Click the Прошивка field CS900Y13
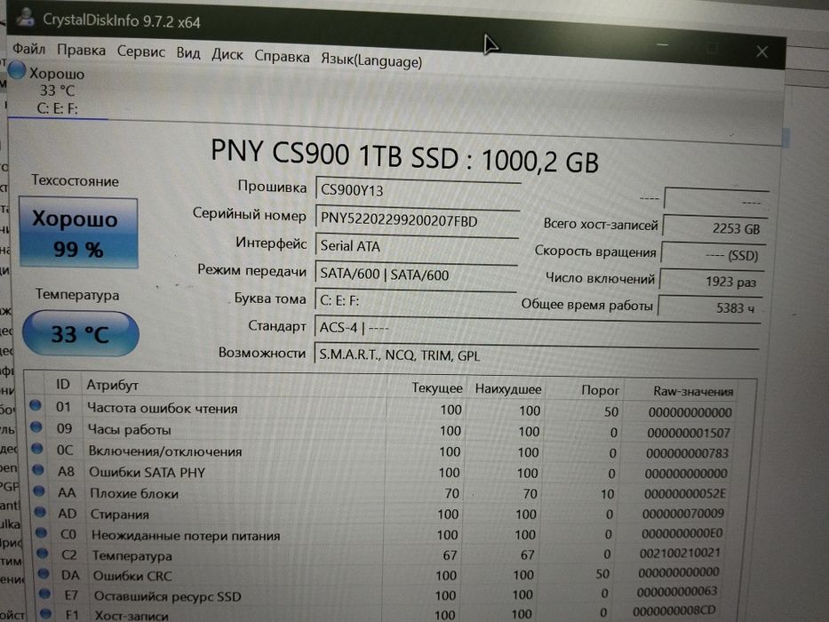The image size is (829, 622). [418, 191]
